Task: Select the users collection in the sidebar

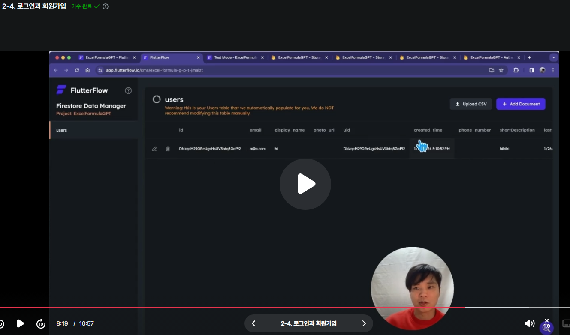Action: pyautogui.click(x=94, y=130)
